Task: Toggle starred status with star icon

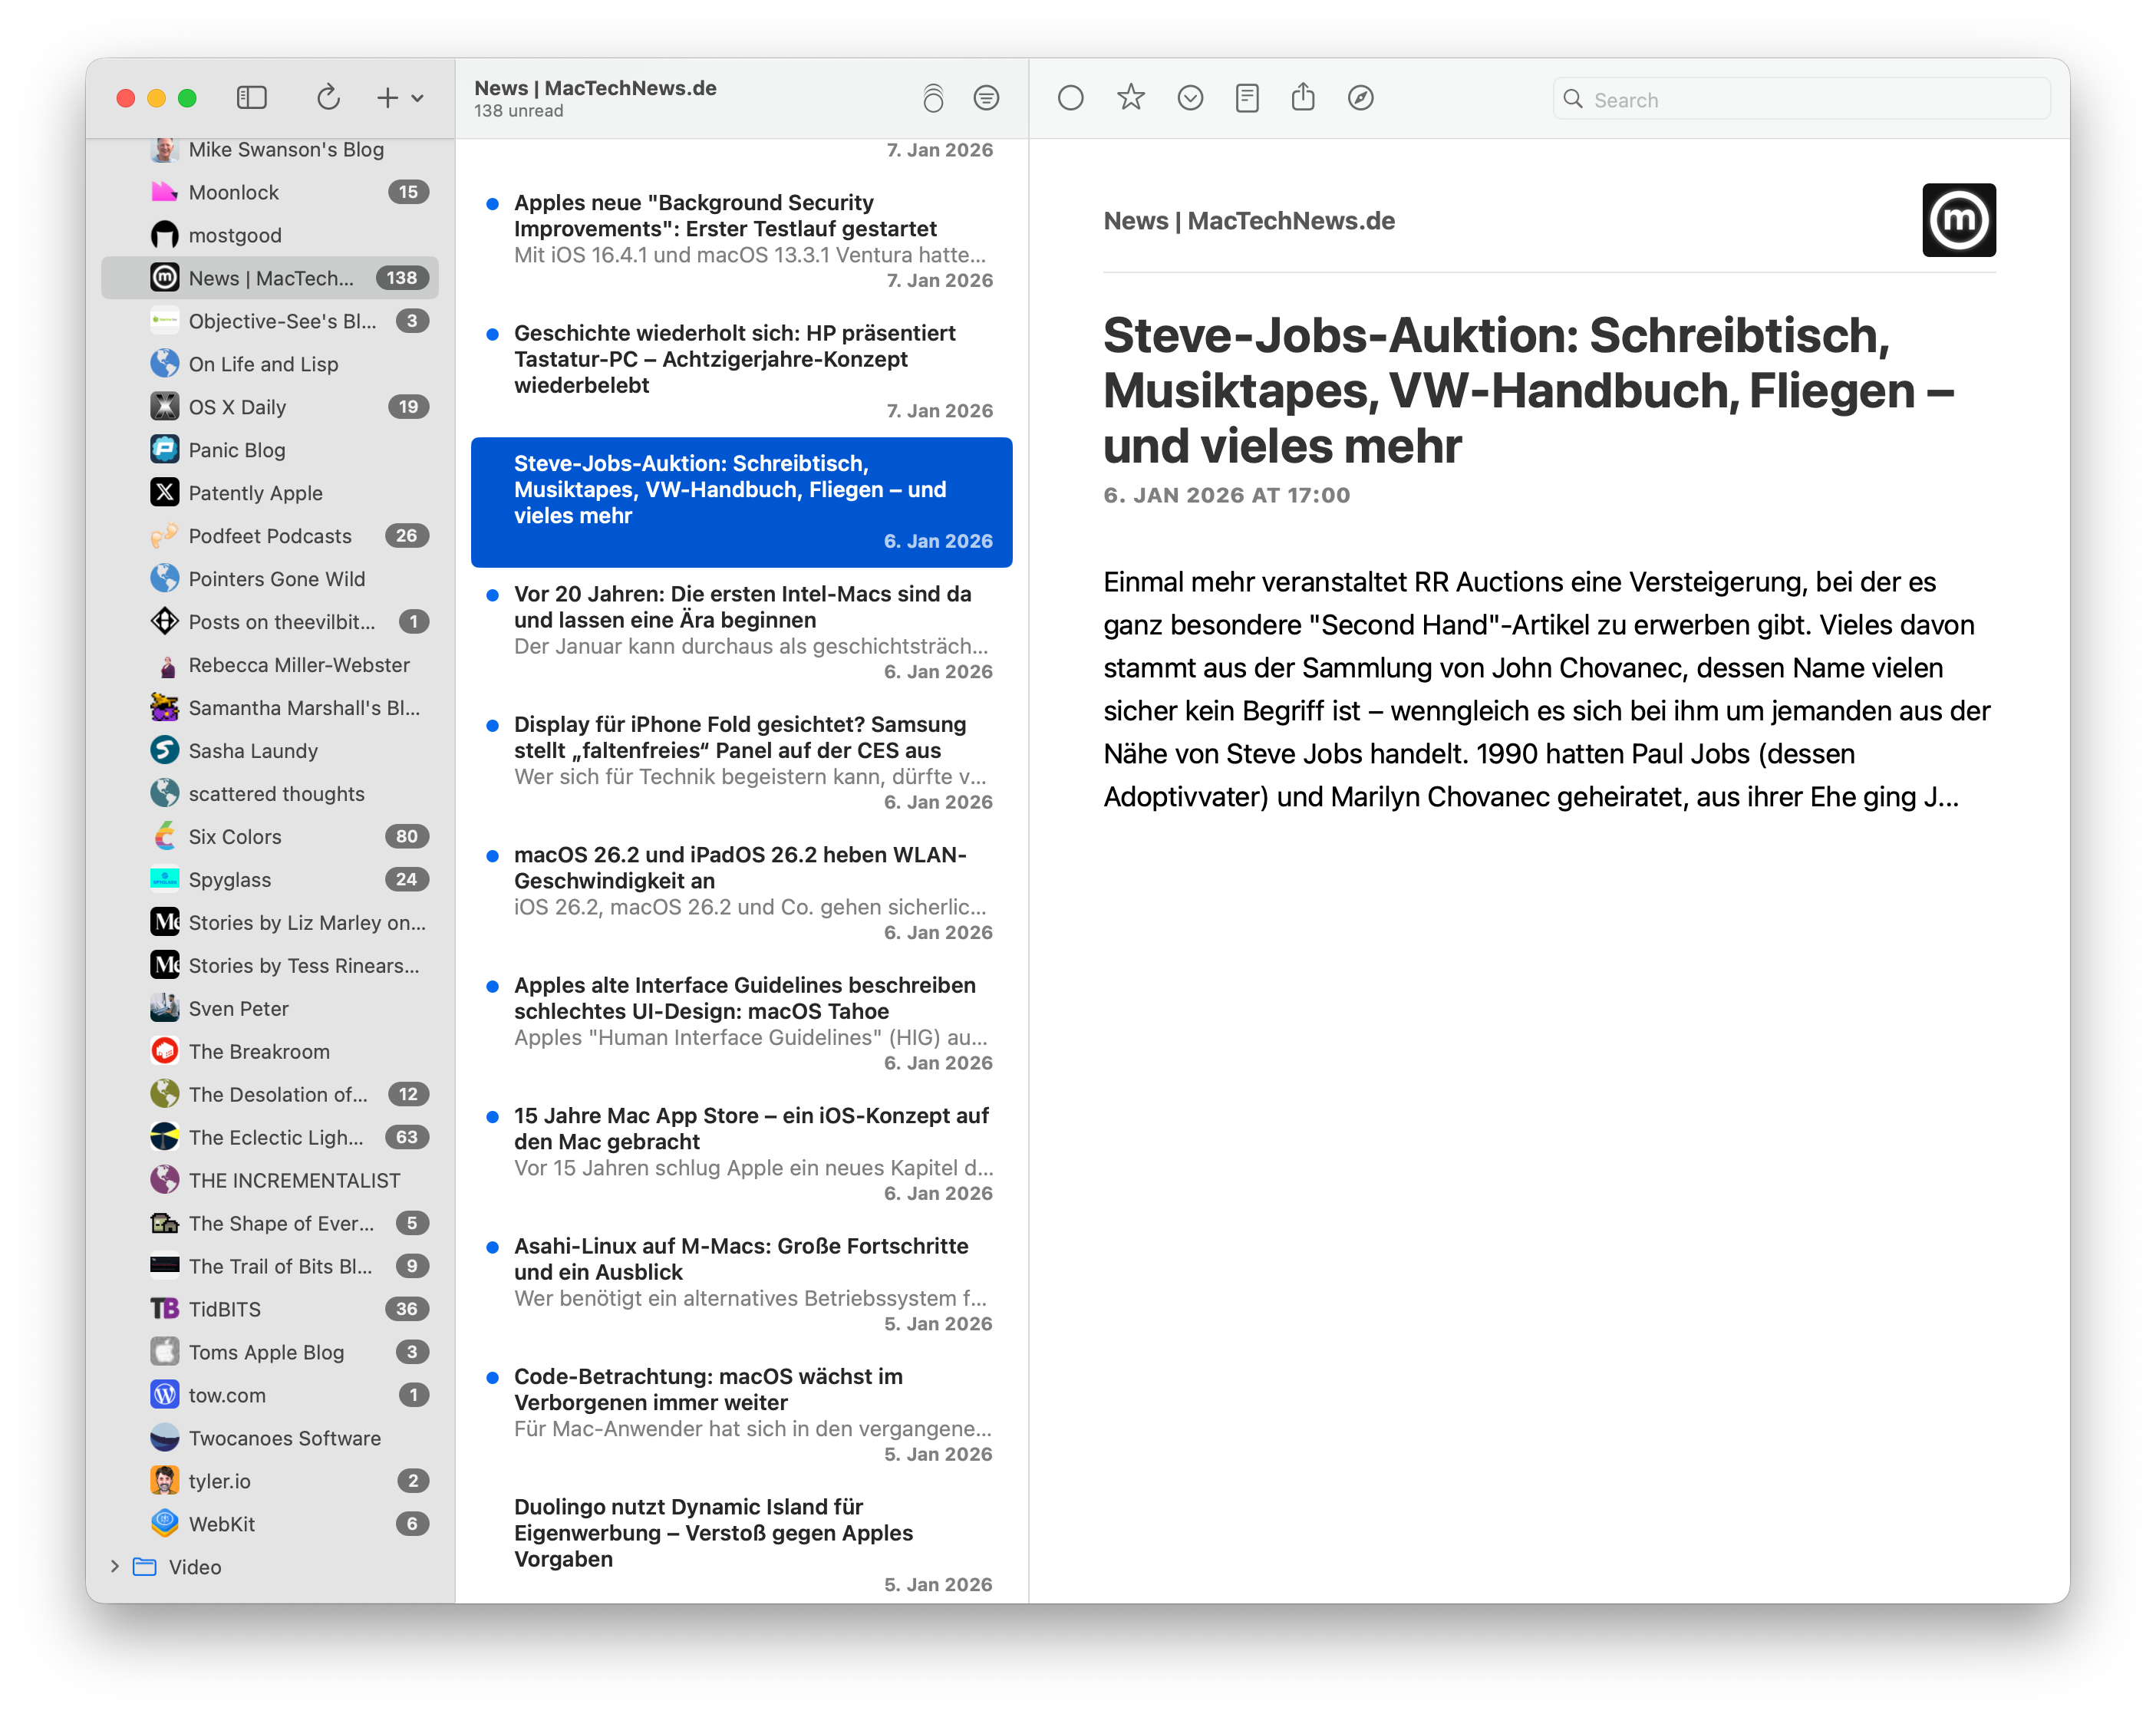Action: pos(1130,98)
